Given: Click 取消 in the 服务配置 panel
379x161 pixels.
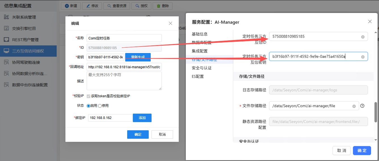Looking at the screenshot, I should pyautogui.click(x=342, y=151).
